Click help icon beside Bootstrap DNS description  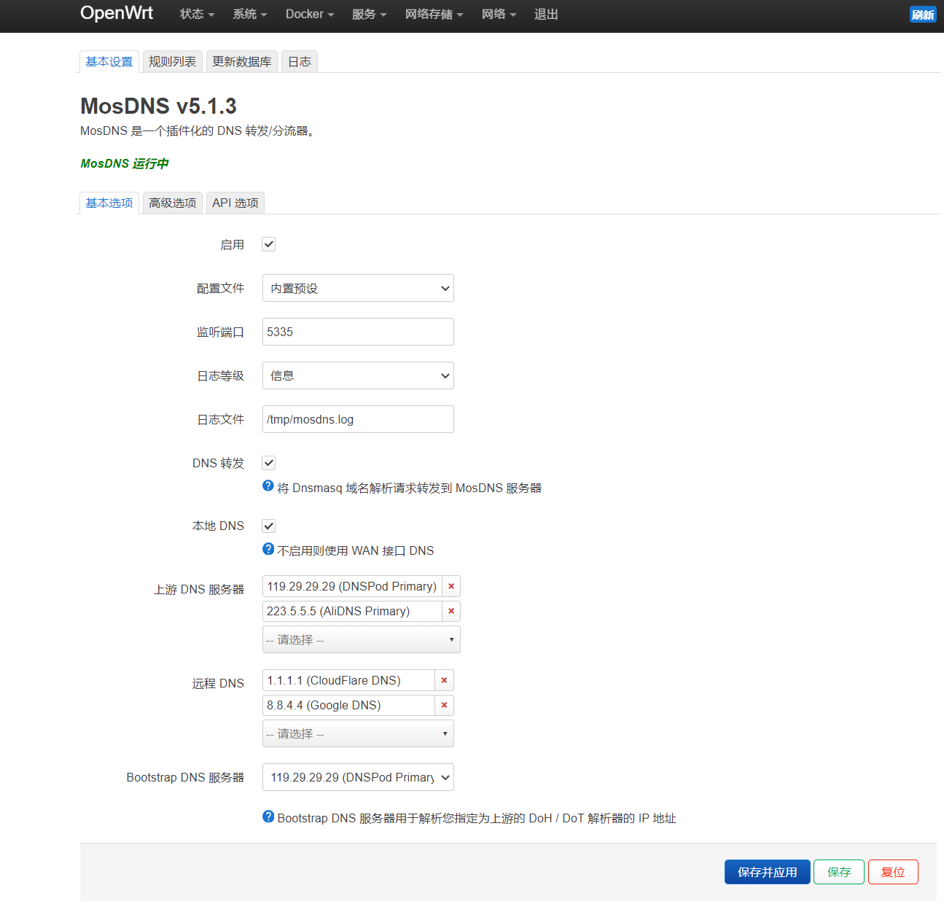[268, 817]
